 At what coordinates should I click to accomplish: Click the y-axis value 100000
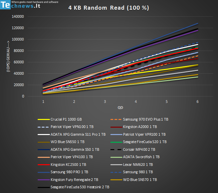click(x=18, y=39)
